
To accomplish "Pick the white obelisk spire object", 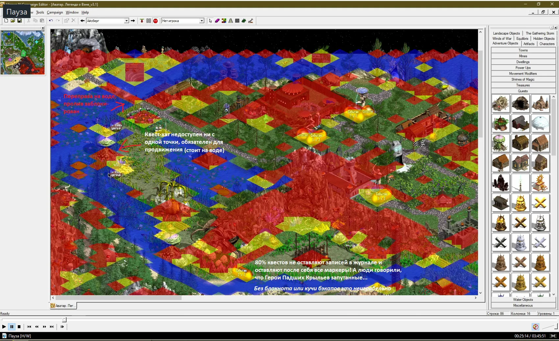I will pyautogui.click(x=521, y=183).
